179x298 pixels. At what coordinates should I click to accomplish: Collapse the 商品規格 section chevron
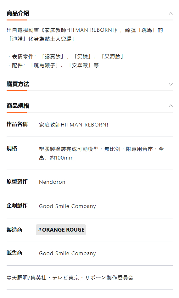tap(171, 106)
